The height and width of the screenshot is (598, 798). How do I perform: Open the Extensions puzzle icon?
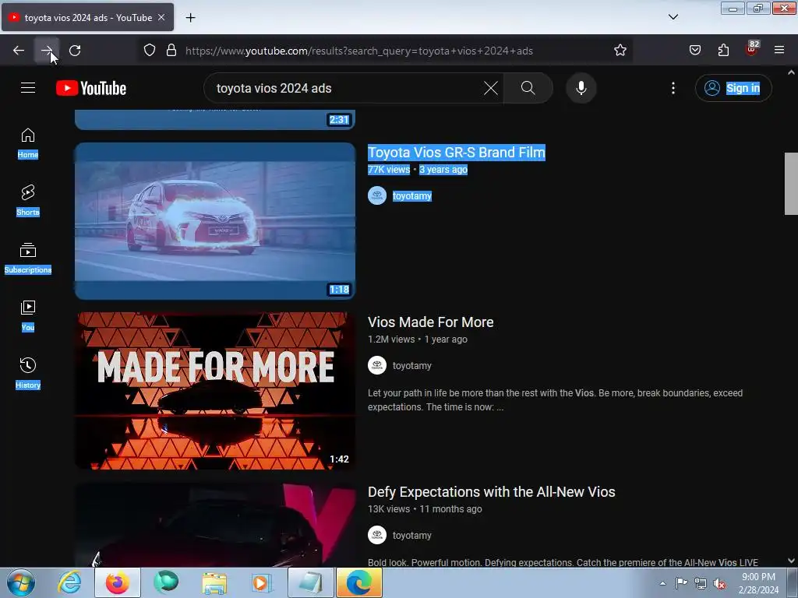click(x=723, y=50)
